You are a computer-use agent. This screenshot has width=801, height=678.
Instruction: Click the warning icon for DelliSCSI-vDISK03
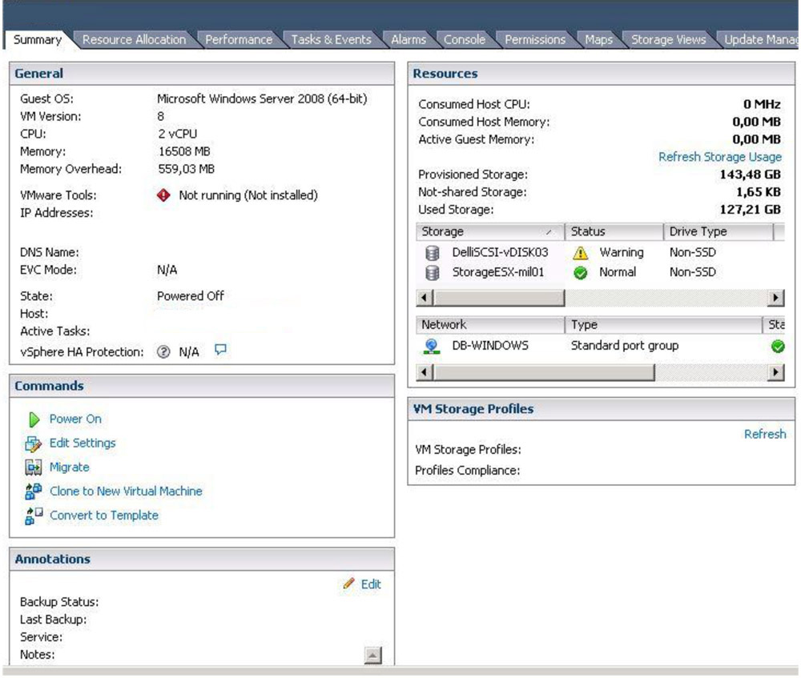pos(580,253)
